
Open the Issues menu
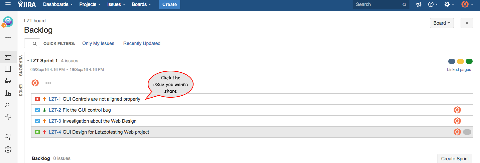(116, 5)
